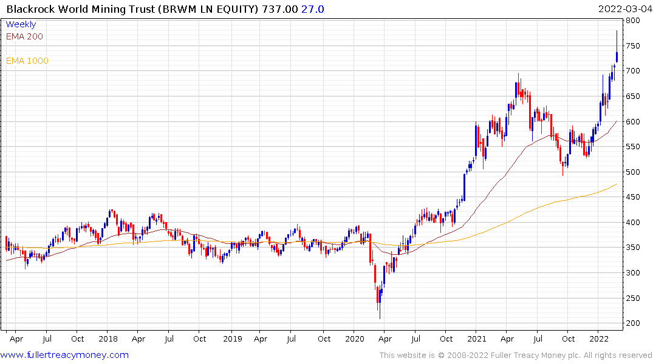
Task: Open the www.fullertreacymoney.com link
Action: click(x=64, y=355)
